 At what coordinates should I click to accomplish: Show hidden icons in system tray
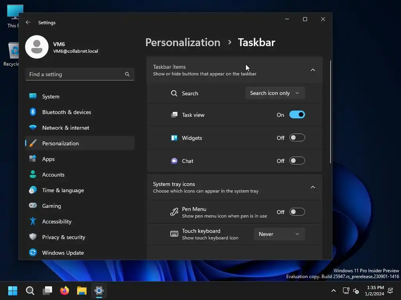tap(334, 291)
